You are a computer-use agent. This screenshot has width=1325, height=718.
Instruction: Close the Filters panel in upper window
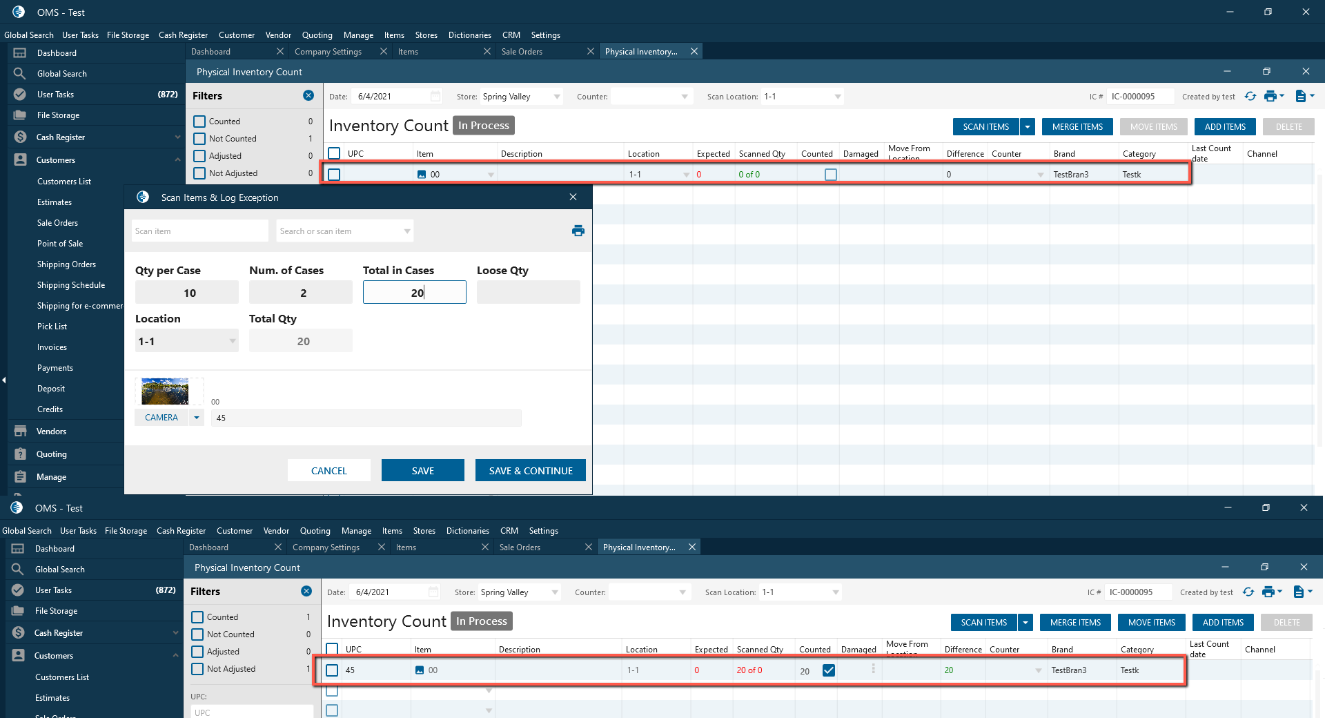(x=308, y=96)
